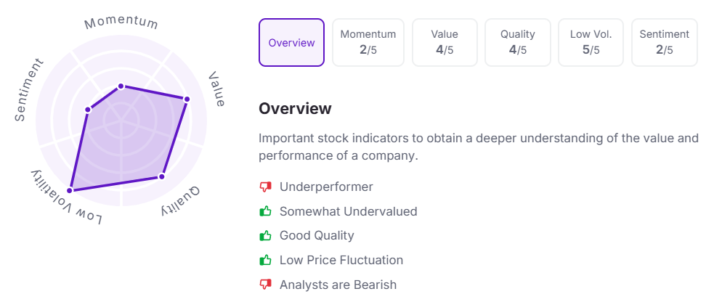Click thumbs-down icon beside Analysts are Bearish
The image size is (714, 302).
tap(265, 285)
